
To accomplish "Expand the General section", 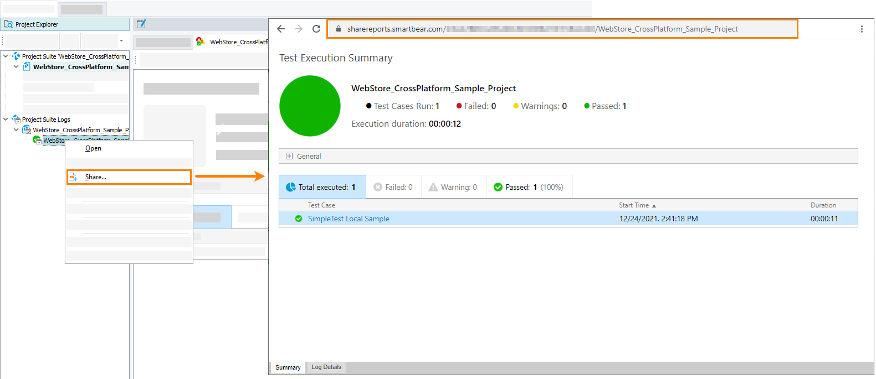I will (289, 156).
